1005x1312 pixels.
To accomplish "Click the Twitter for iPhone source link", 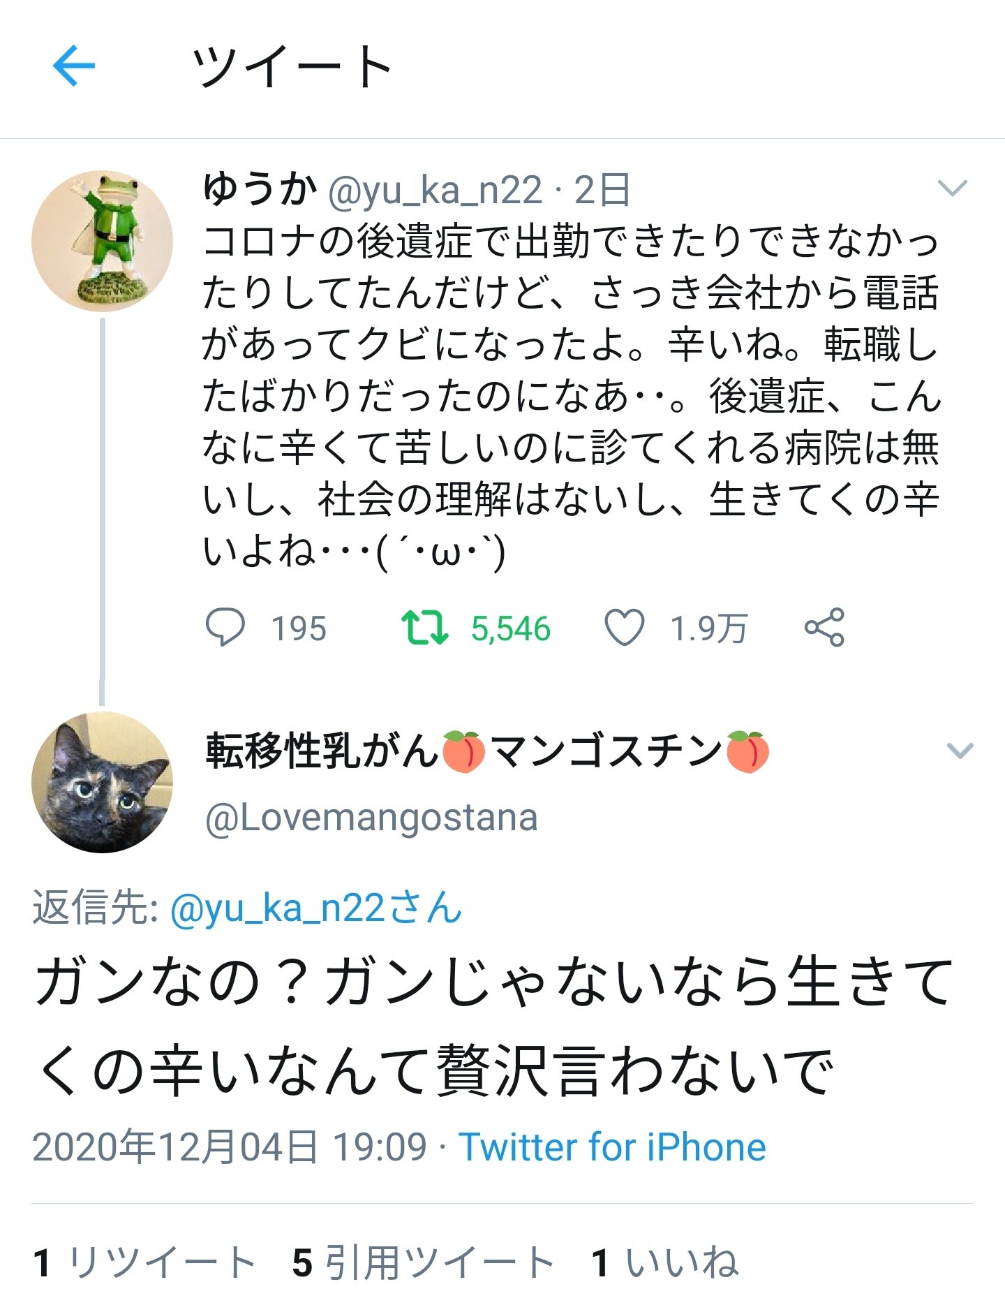I will coord(612,1147).
